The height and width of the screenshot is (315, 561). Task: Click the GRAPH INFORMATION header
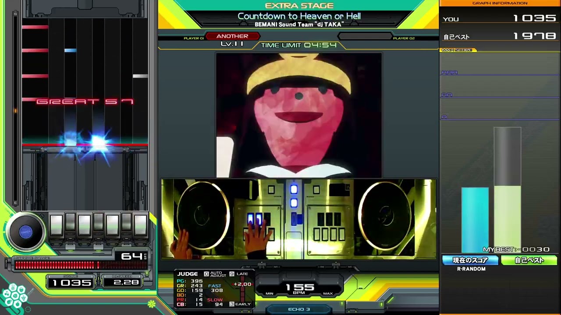(500, 3)
